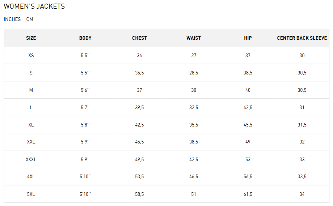This screenshot has width=333, height=206.
Task: Click the 5'7'' body height cell
Action: coord(85,107)
